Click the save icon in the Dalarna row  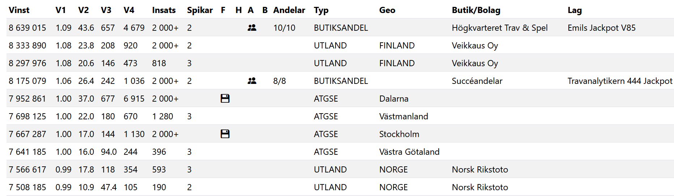225,99
